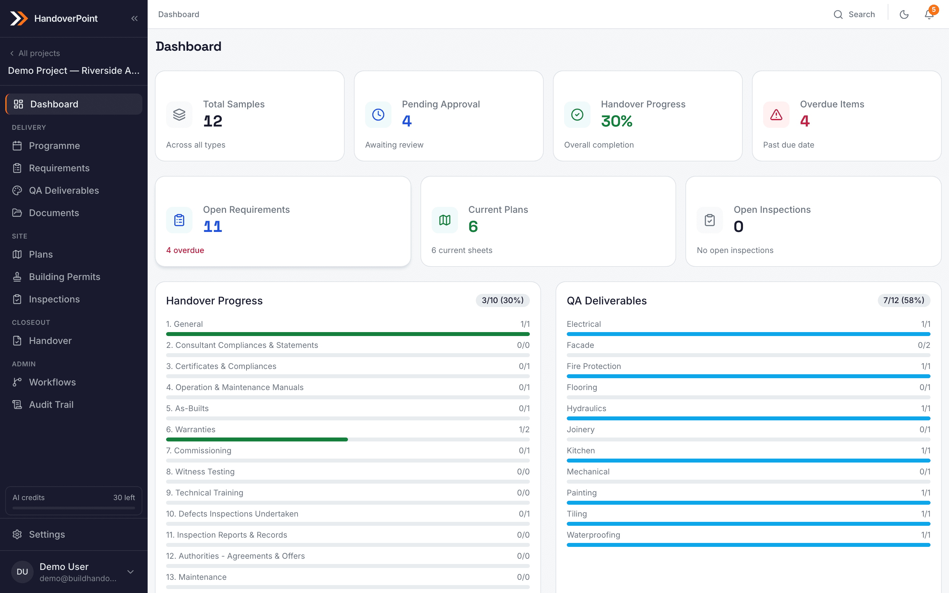Open notifications bell with 5 badge
The width and height of the screenshot is (949, 593).
click(929, 14)
